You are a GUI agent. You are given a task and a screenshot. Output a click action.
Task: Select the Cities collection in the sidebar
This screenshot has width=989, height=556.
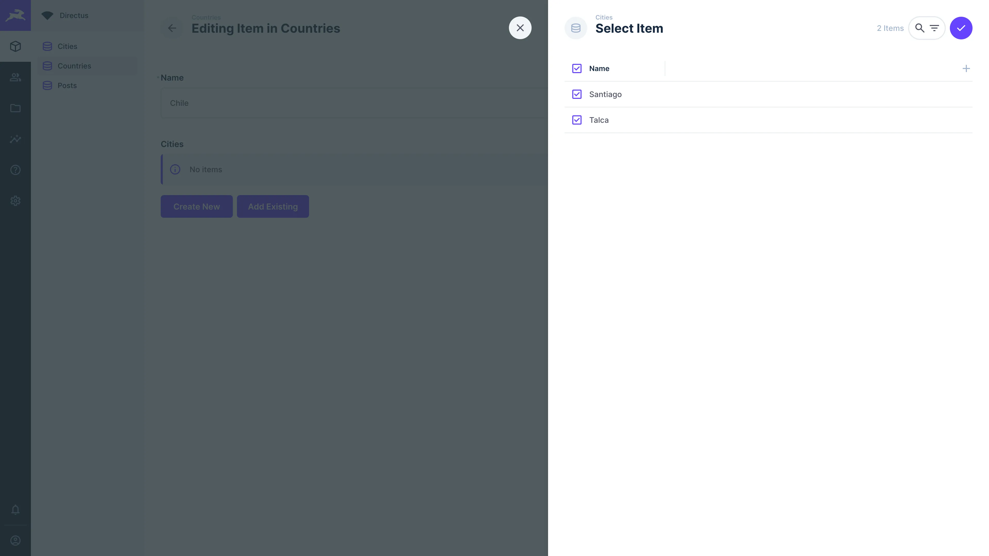[x=67, y=46]
